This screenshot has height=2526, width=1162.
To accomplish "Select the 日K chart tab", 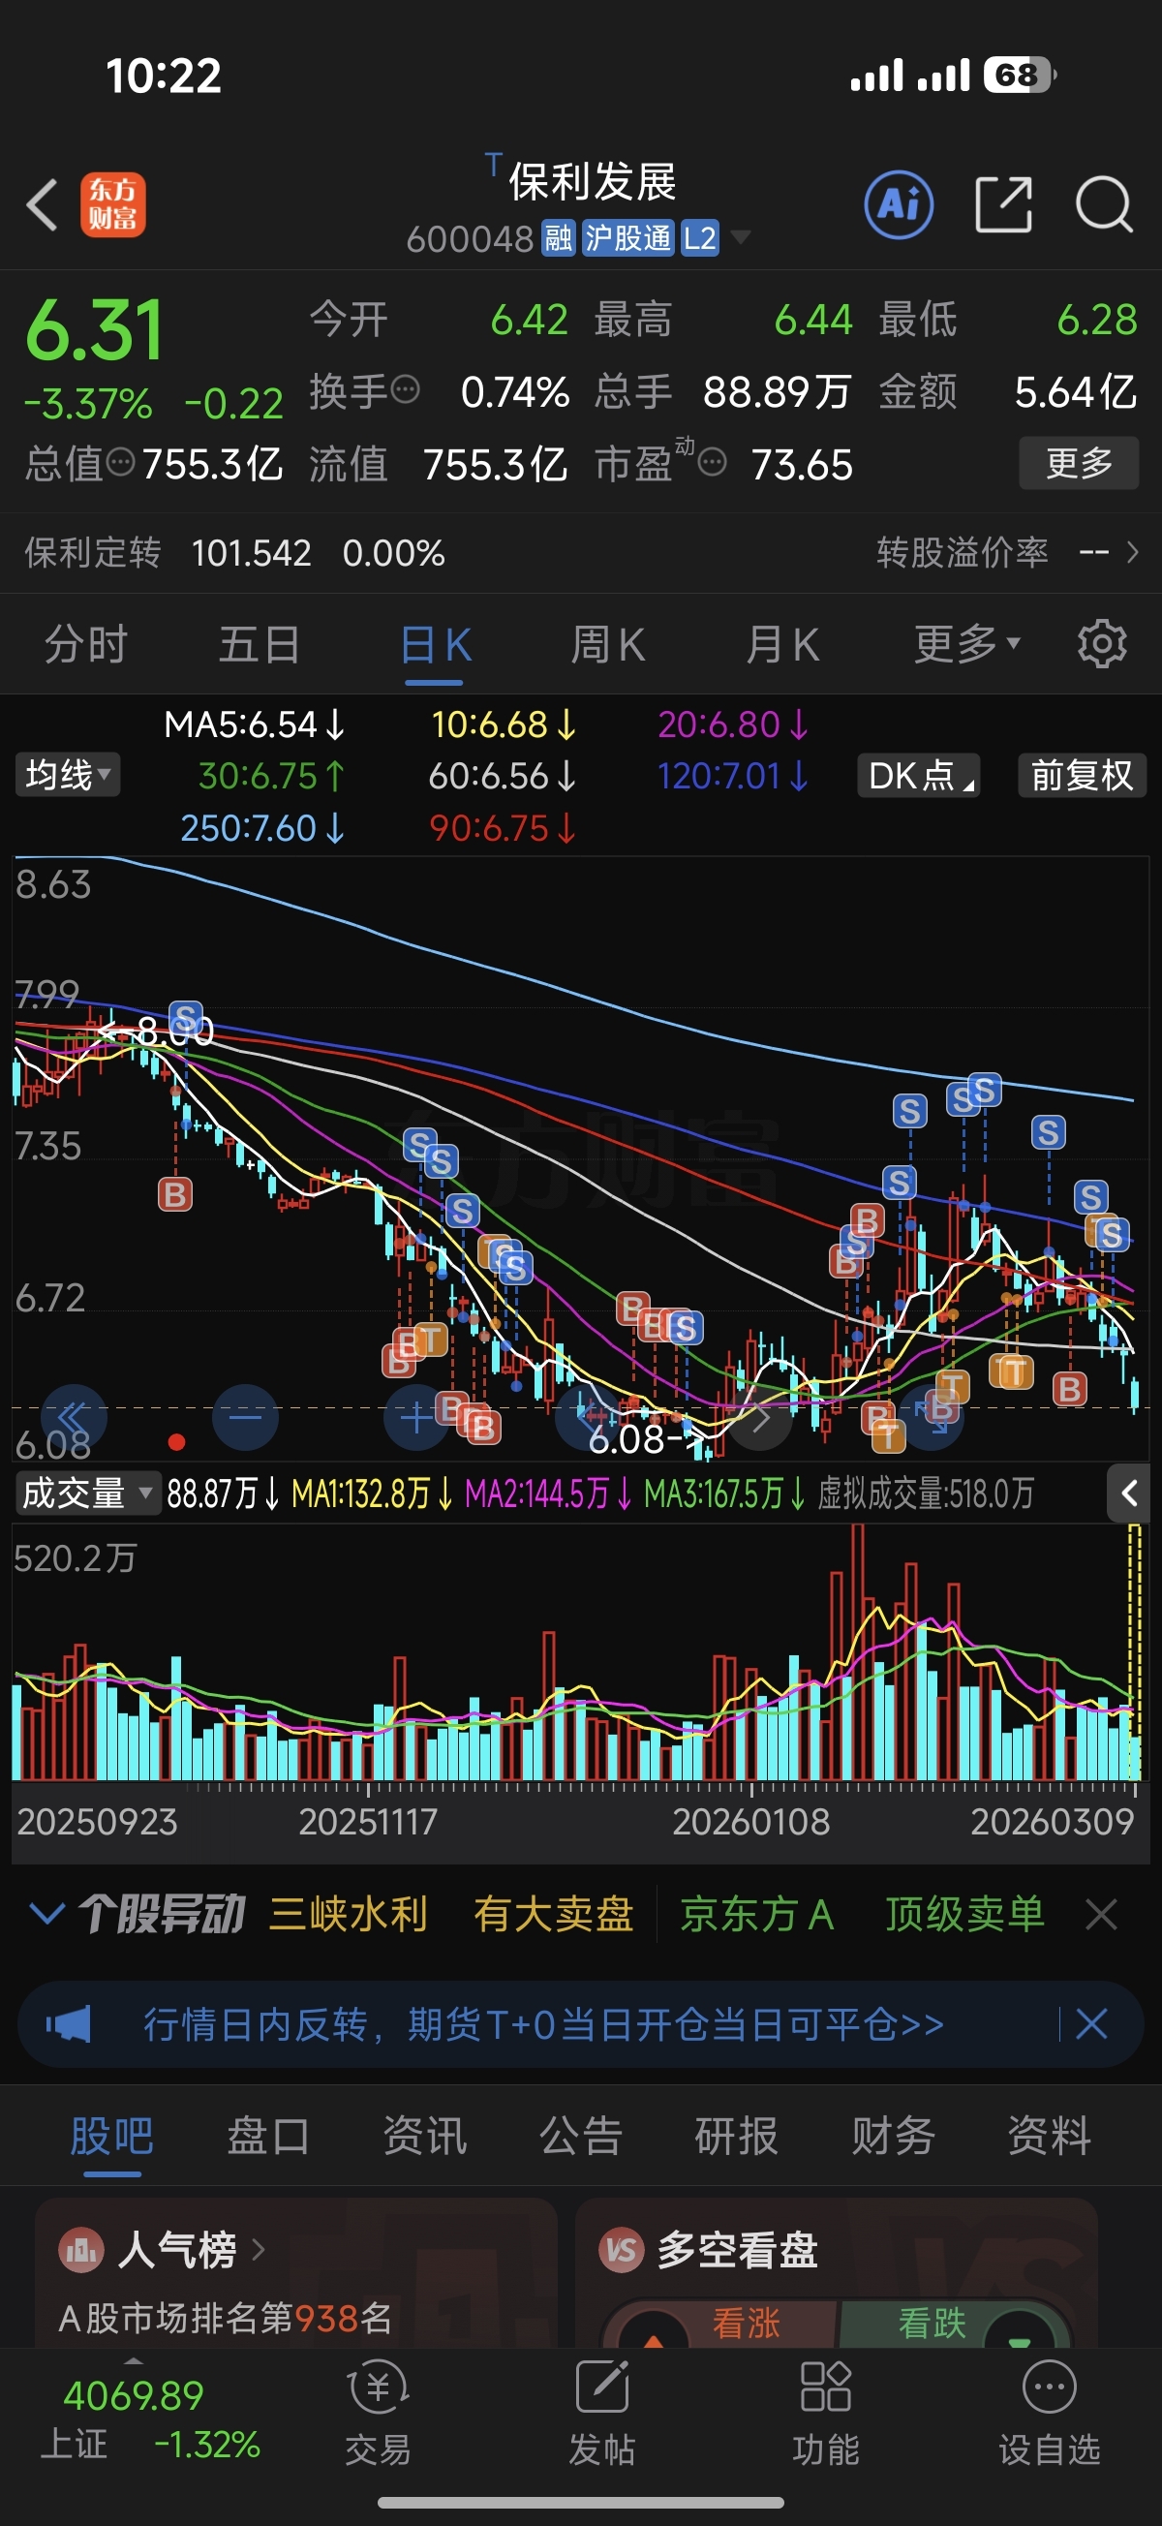I will (x=437, y=644).
